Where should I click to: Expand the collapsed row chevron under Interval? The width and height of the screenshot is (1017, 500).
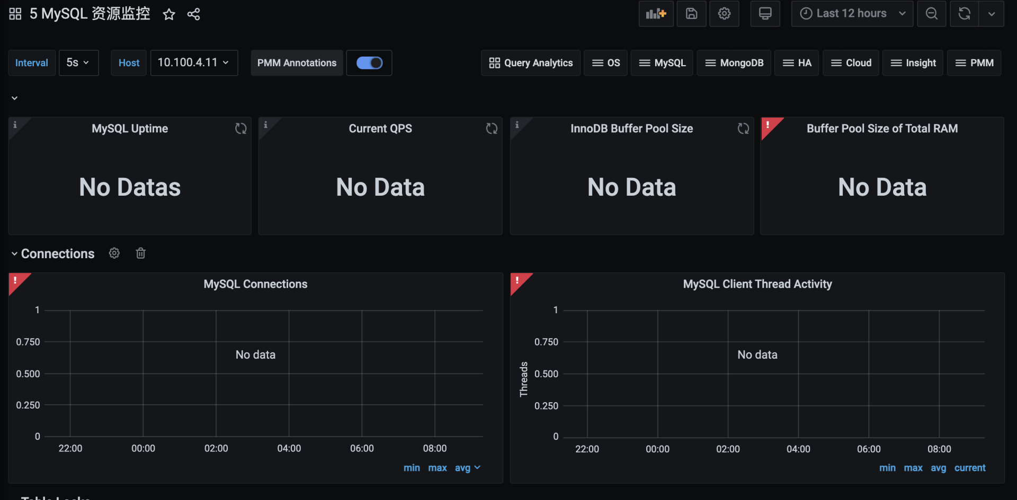(15, 98)
